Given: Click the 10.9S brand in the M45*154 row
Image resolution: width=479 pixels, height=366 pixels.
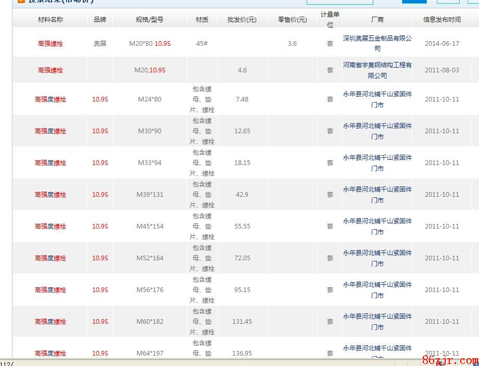Looking at the screenshot, I should point(100,226).
